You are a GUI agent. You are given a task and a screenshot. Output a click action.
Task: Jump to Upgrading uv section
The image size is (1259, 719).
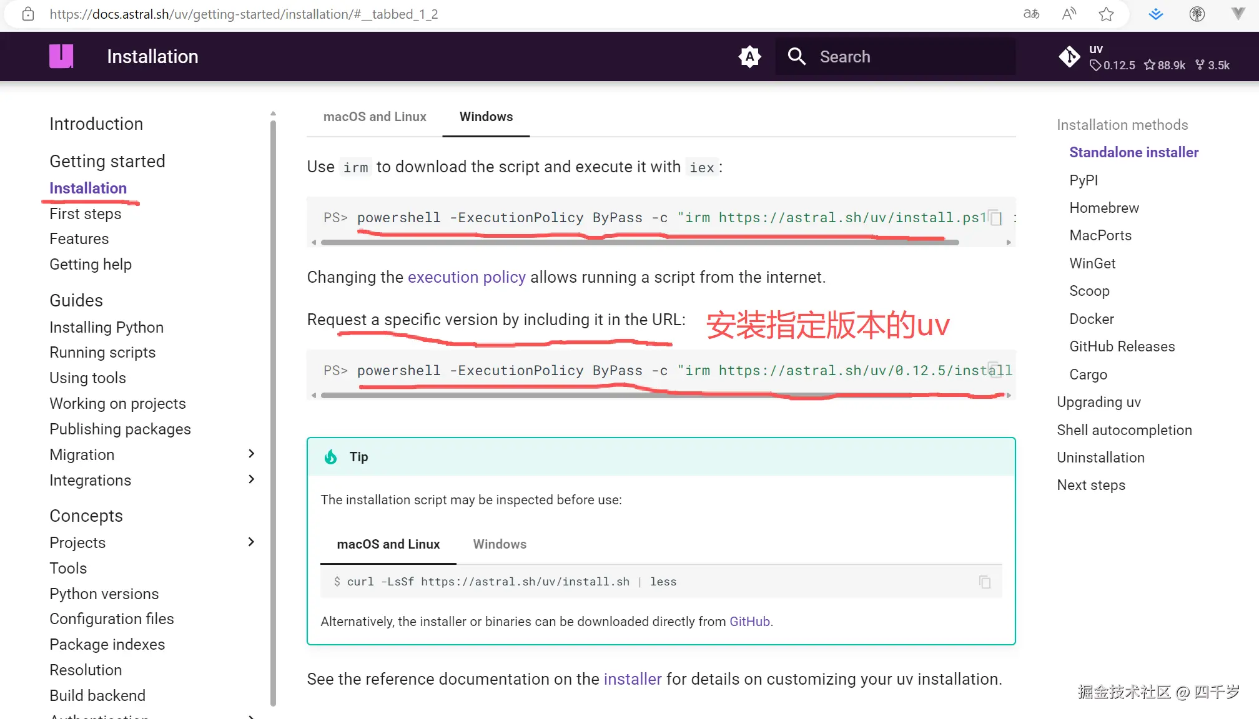point(1099,402)
